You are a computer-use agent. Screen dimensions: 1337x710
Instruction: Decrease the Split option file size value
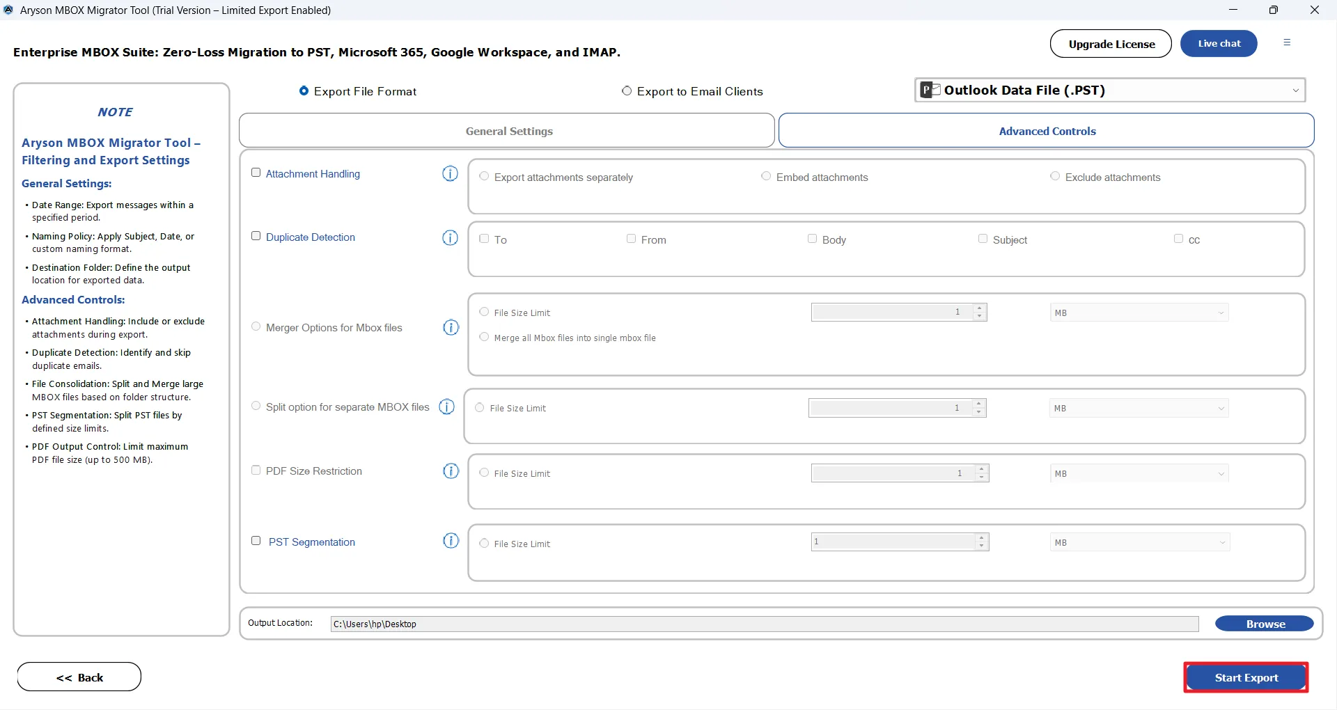[x=979, y=412]
